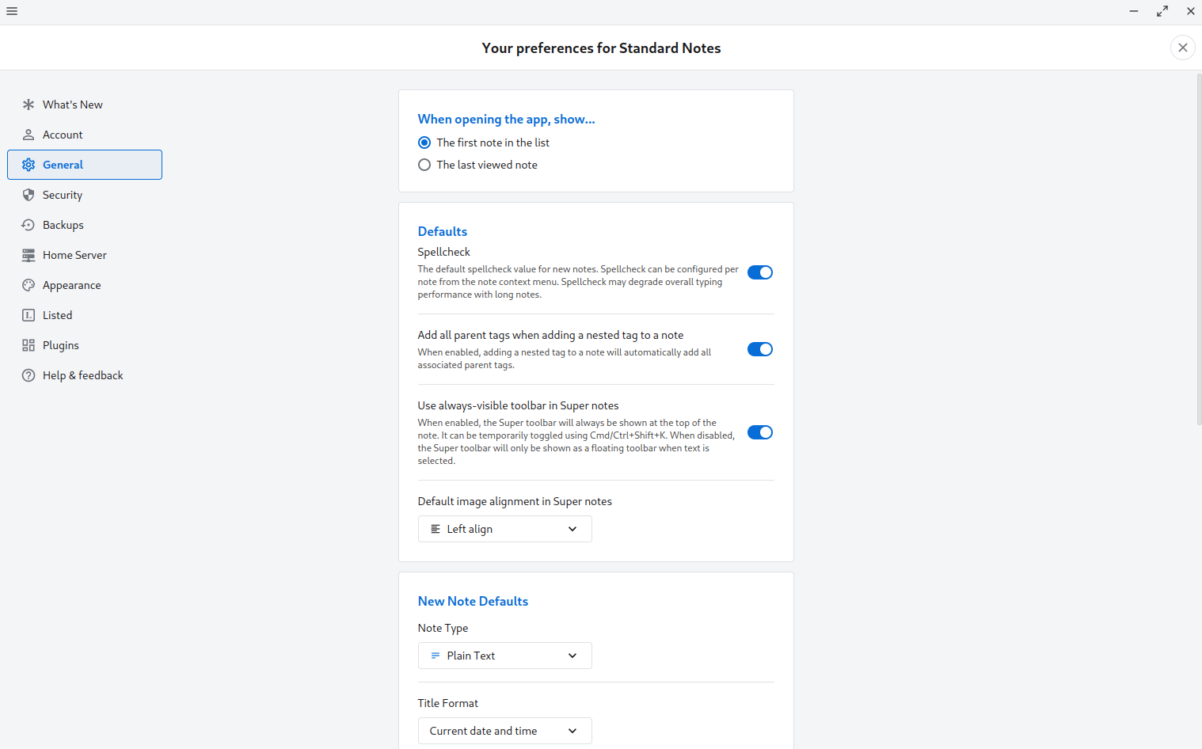Go to Account preferences

[x=85, y=135]
